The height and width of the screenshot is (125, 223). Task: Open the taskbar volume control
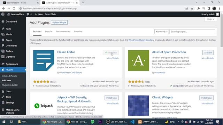[202, 122]
